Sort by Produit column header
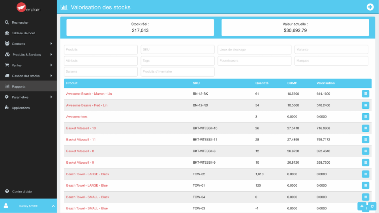379x213 pixels. (72, 83)
